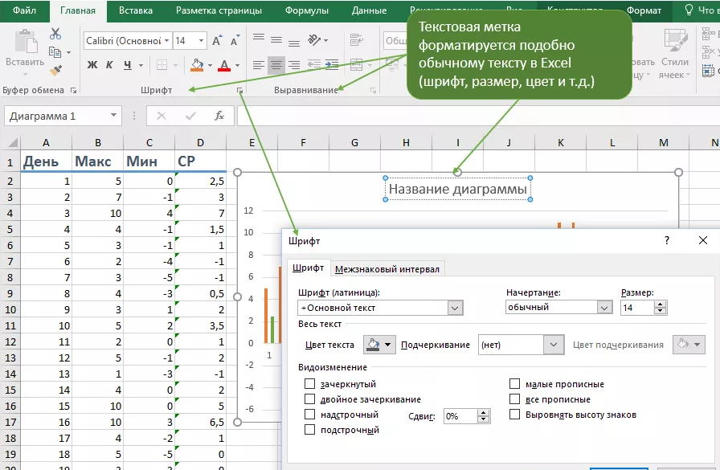Switch to the Разметка страницы tab
This screenshot has height=470, width=720.
(219, 10)
